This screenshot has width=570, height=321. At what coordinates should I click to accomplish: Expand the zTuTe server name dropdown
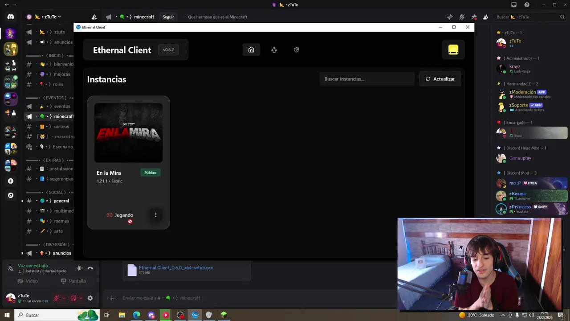point(47,17)
